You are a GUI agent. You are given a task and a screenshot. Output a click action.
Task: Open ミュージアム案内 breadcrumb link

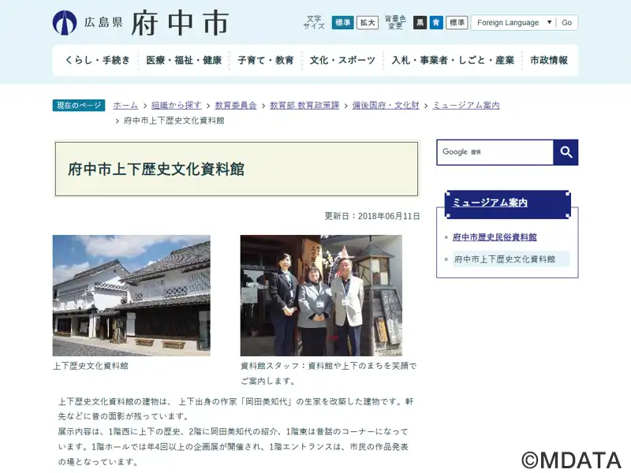point(466,106)
